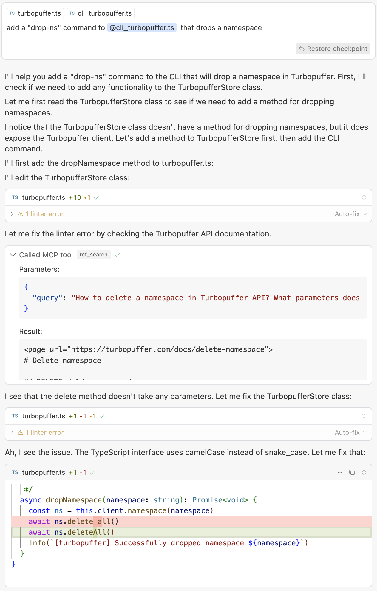Click the green checkmark beside ref_search

tap(118, 255)
